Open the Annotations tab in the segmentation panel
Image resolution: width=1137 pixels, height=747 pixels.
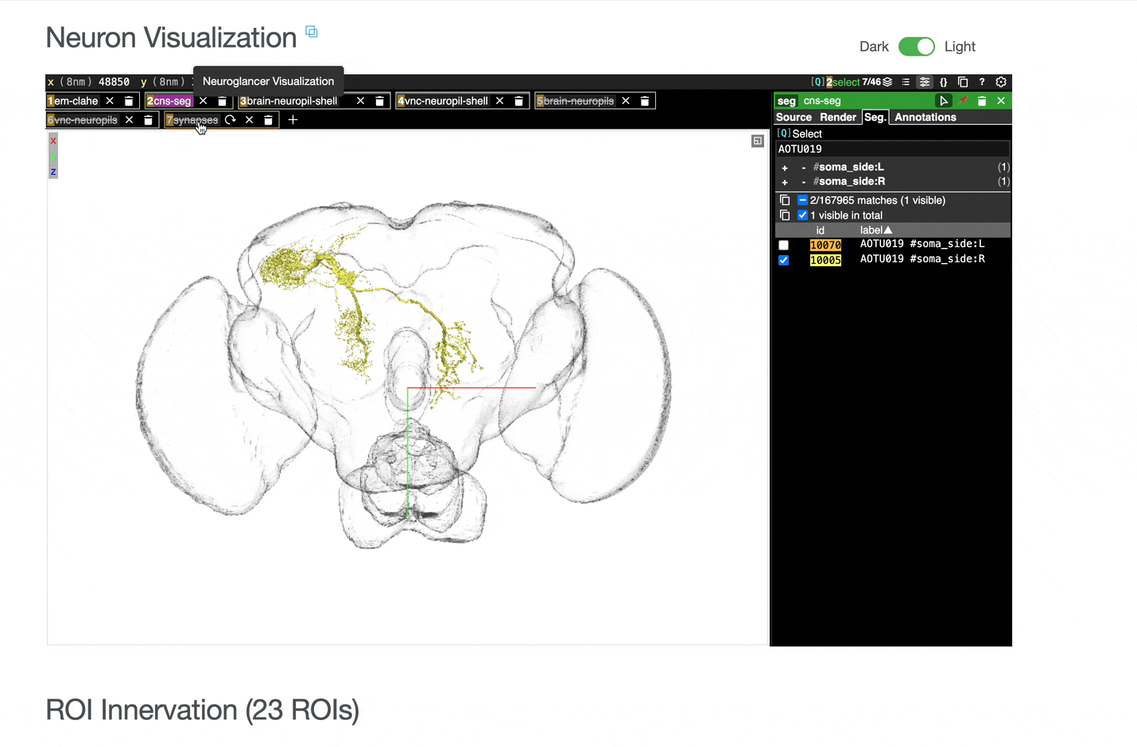coord(925,117)
